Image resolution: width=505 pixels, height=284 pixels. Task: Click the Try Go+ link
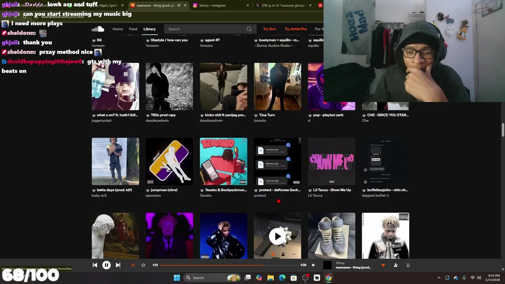point(269,29)
